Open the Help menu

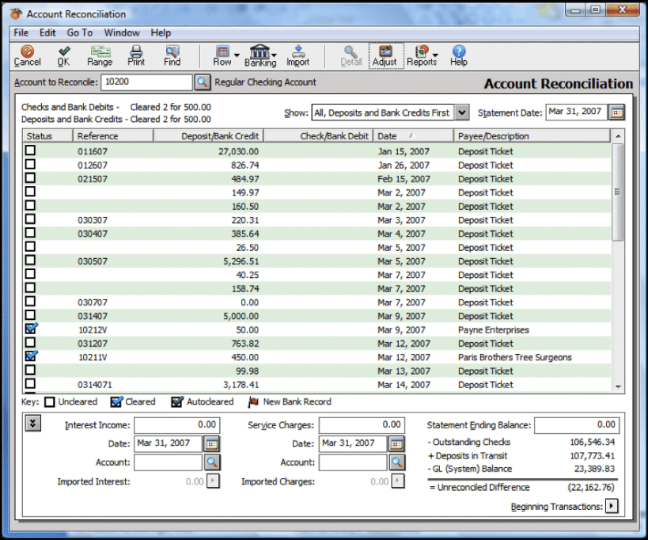point(161,32)
